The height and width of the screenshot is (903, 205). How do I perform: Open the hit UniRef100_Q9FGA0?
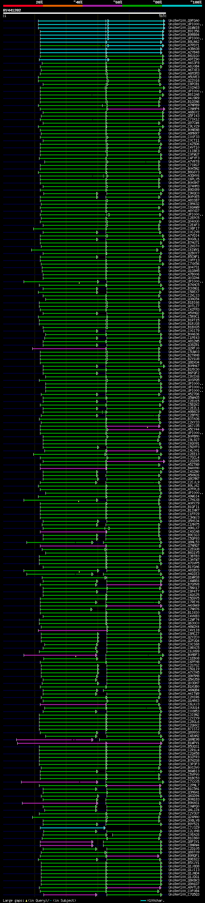tap(184, 21)
